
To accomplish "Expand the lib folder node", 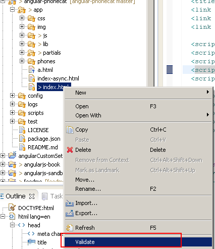I will (22, 44).
